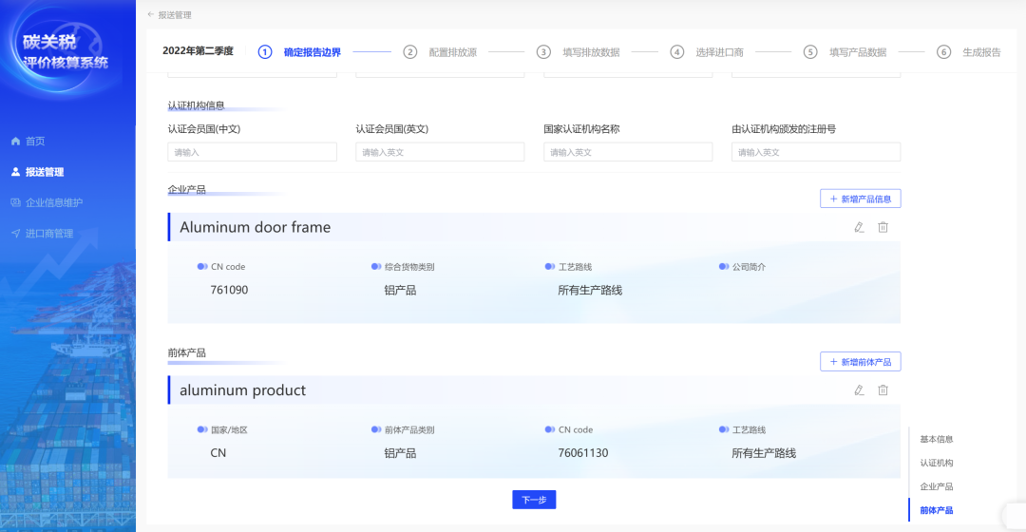
Task: Click step 2 circle for 配置排放源
Action: pos(410,51)
